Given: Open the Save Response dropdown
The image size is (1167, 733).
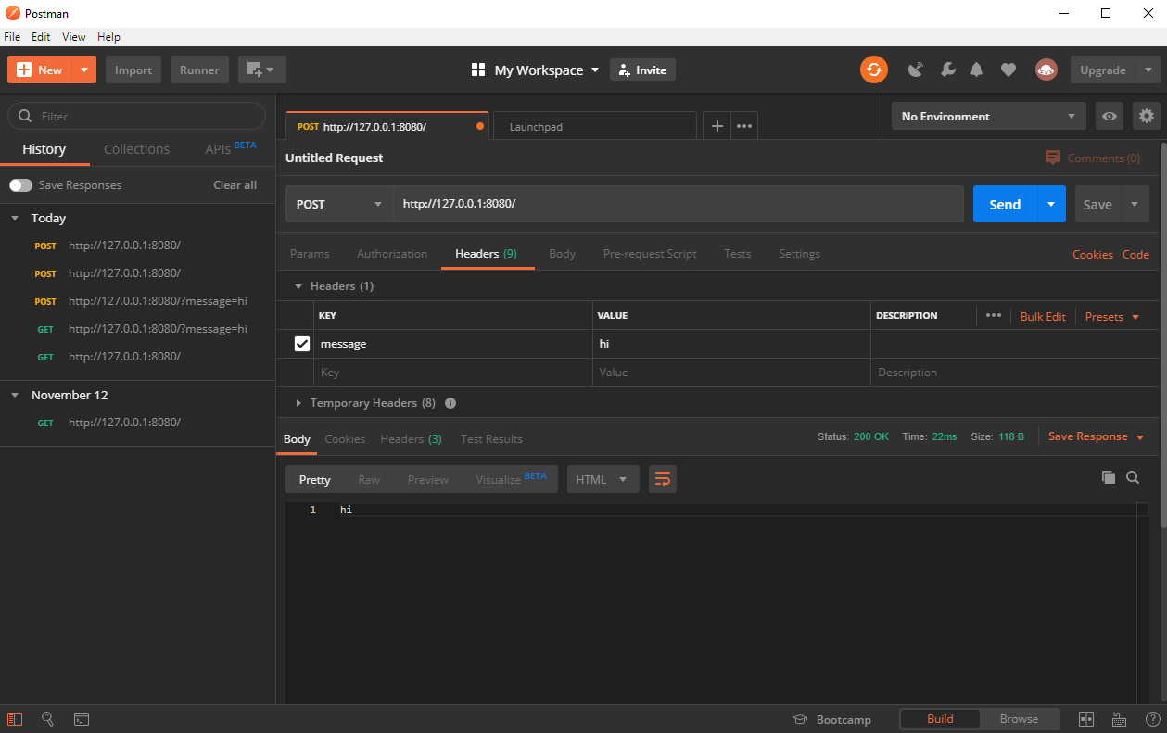Looking at the screenshot, I should (1094, 436).
